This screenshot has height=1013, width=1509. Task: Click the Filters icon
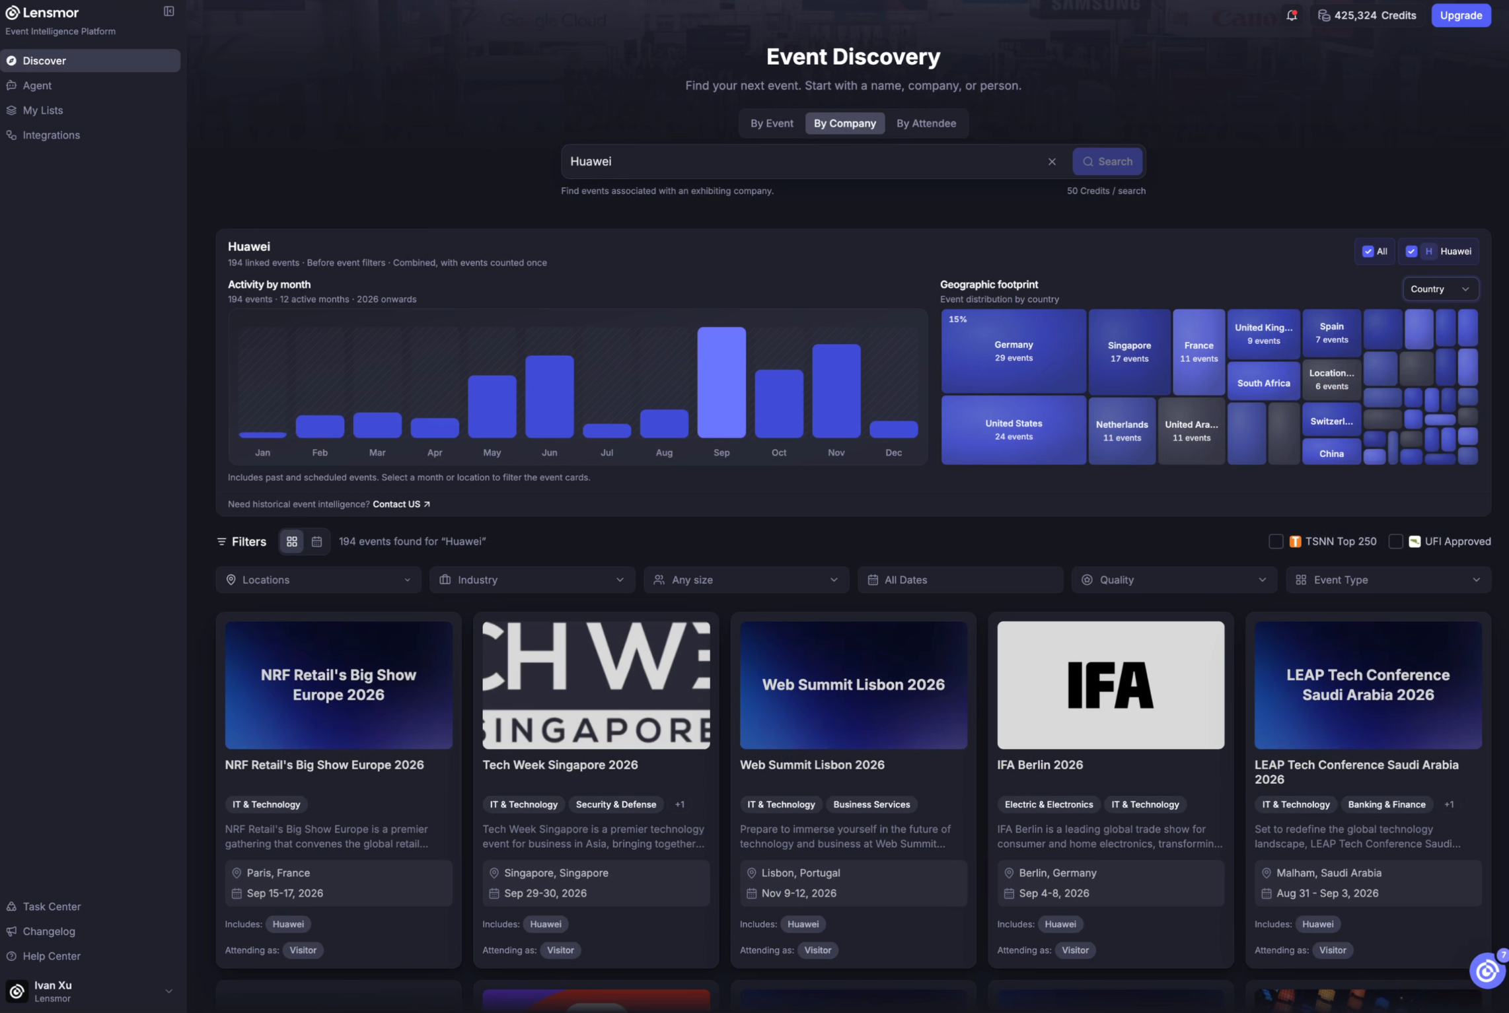coord(221,541)
